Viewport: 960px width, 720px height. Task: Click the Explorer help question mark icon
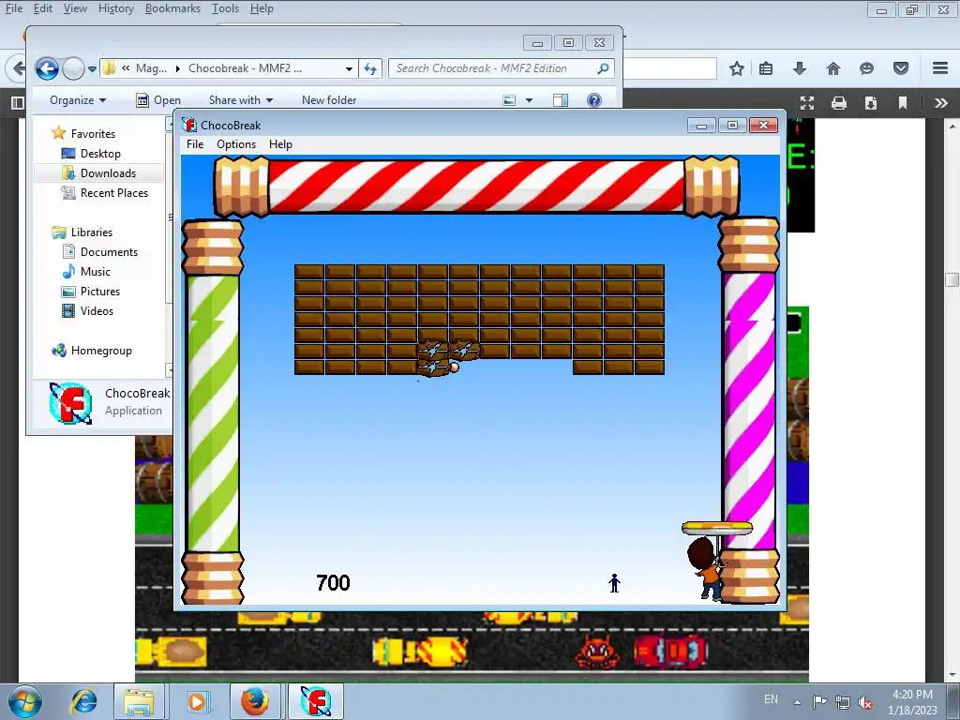[x=593, y=100]
